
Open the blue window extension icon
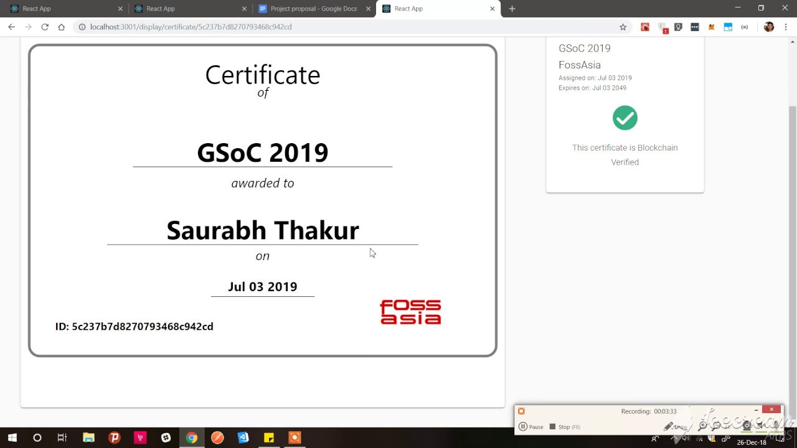coord(728,27)
